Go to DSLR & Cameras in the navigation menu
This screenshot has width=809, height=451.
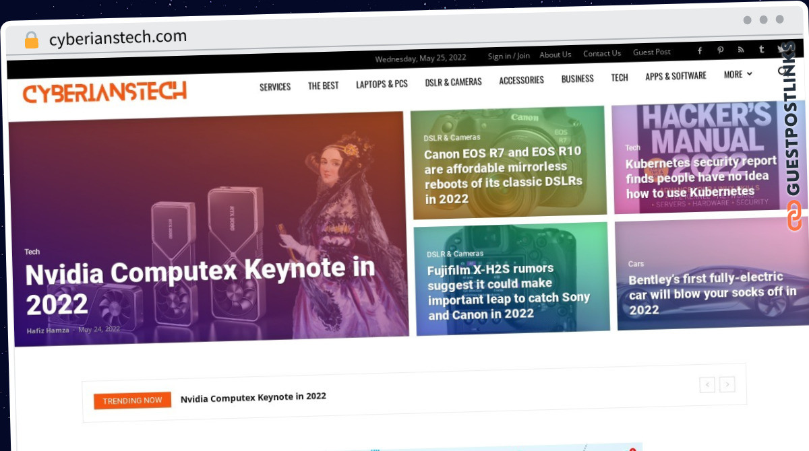453,82
